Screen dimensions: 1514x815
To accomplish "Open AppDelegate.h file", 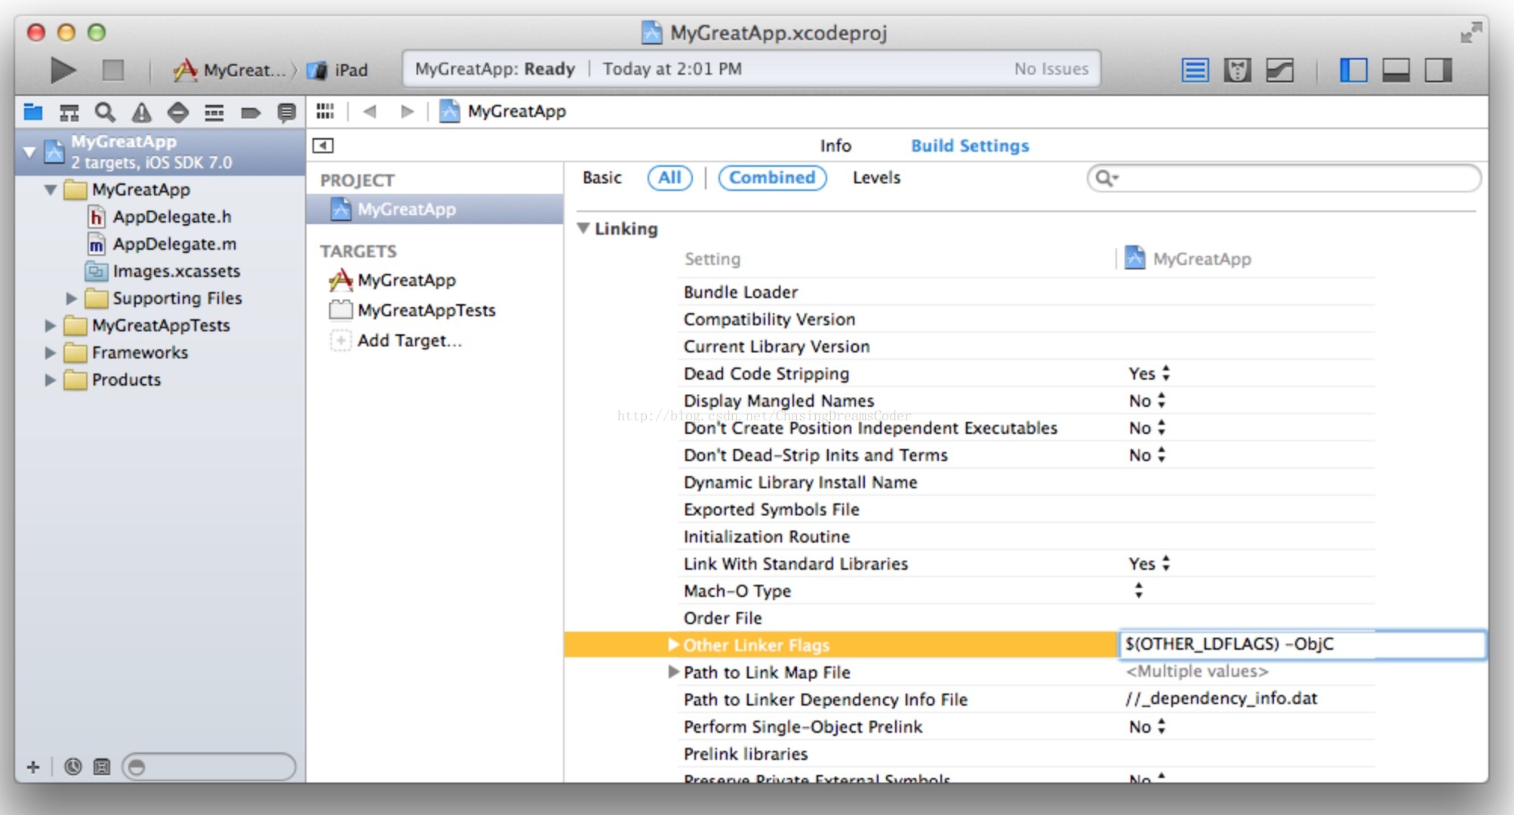I will (x=171, y=217).
